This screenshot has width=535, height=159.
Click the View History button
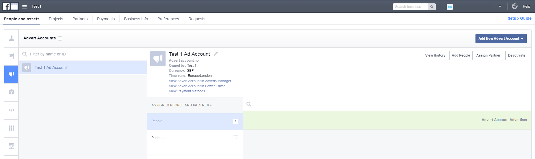[x=435, y=55]
